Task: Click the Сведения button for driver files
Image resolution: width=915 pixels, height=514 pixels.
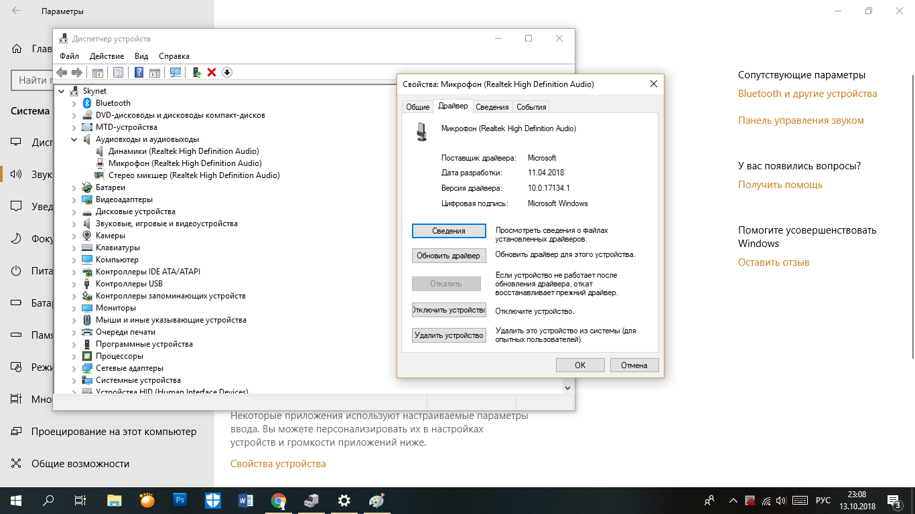Action: point(449,231)
